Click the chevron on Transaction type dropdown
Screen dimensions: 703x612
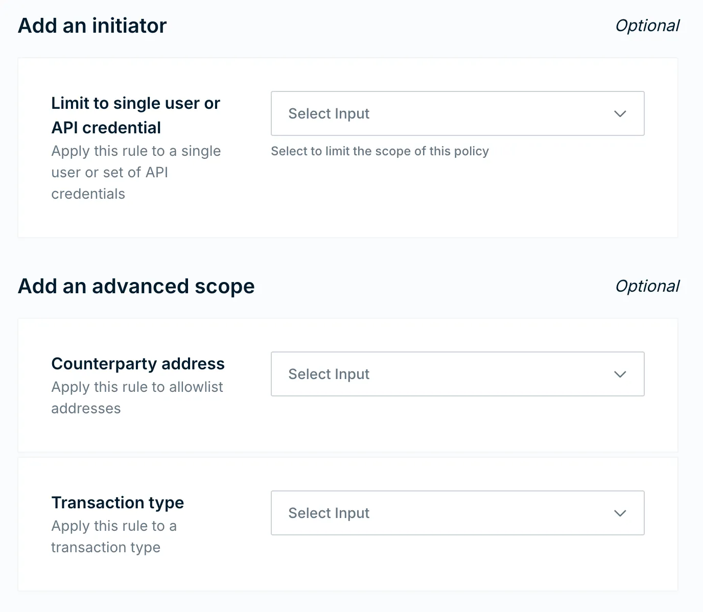coord(620,513)
